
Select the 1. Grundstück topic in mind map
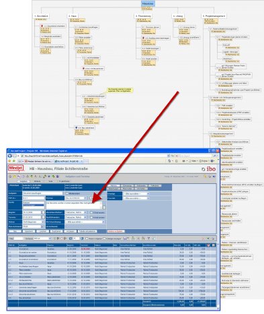point(41,16)
